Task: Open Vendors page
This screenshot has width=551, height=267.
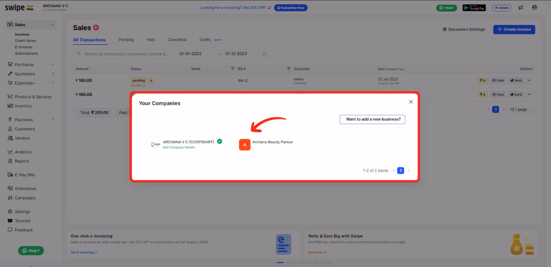Action: (19, 138)
